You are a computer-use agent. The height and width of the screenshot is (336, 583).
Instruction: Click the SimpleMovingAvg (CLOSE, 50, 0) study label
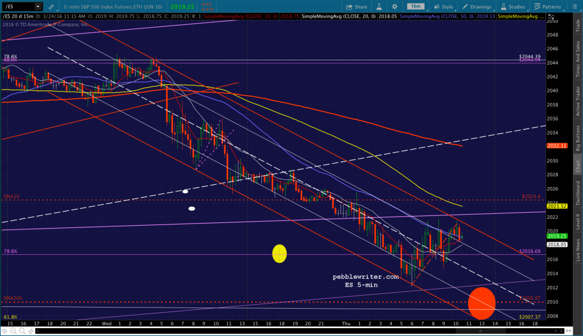tap(437, 16)
